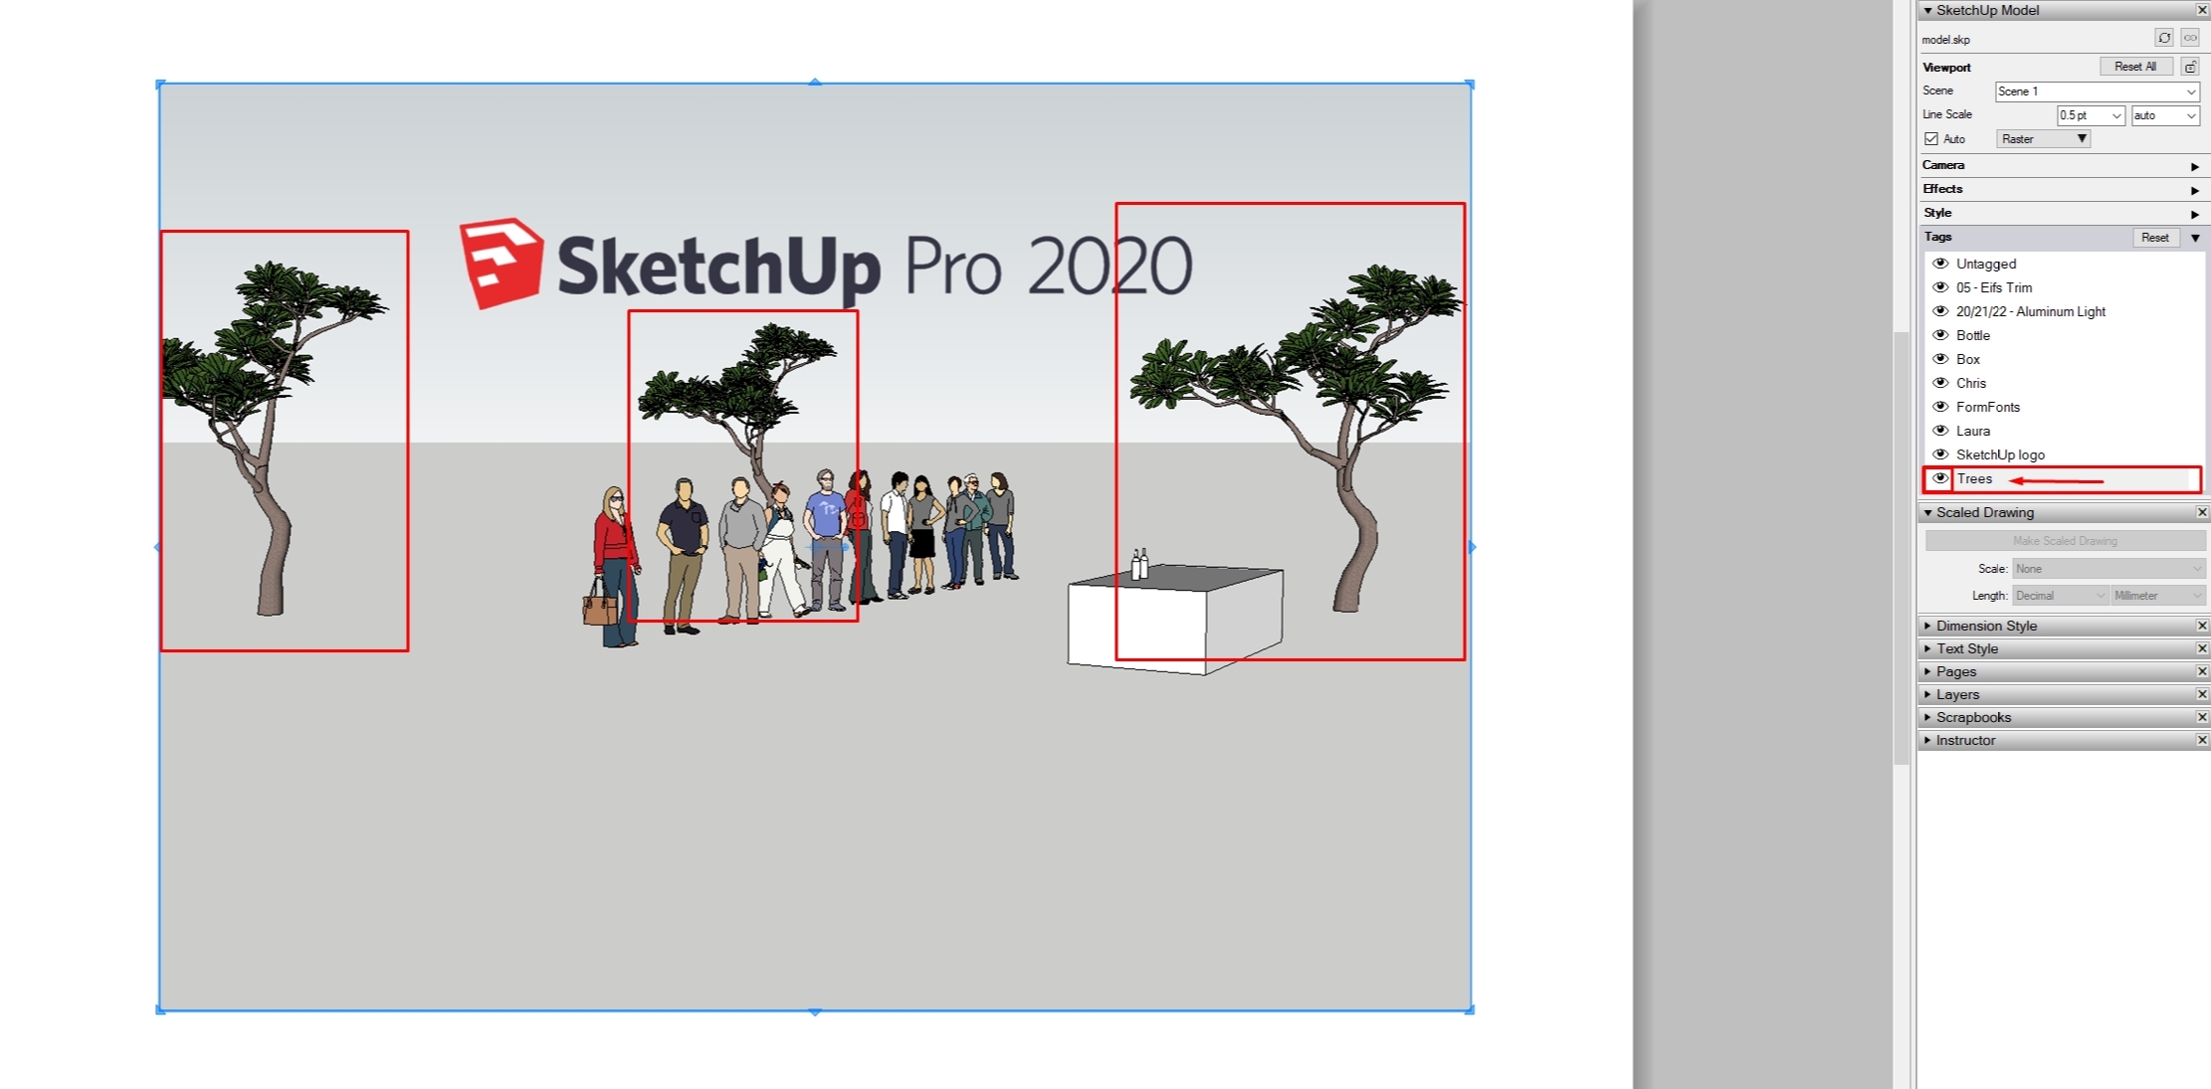Screen dimensions: 2211x1089
Task: Close the Layers panel
Action: 2202,694
